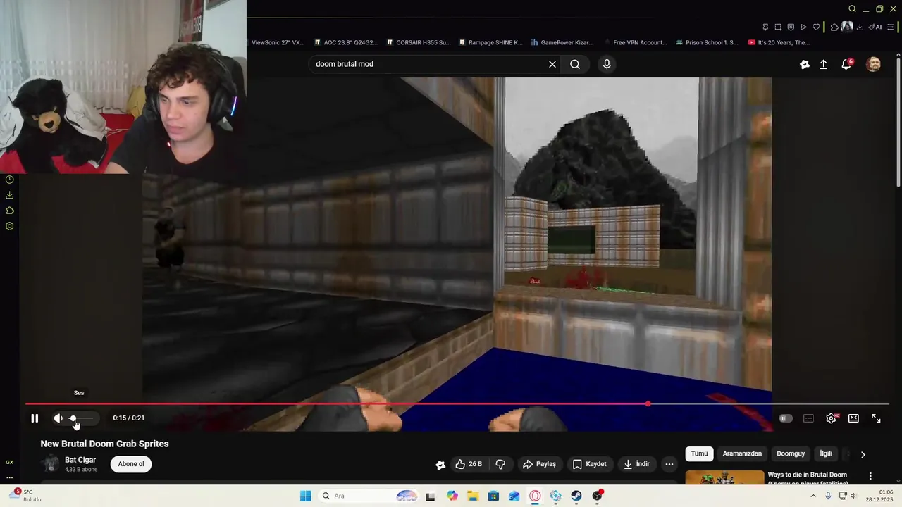Open the Bat Cigar channel name

[x=80, y=460]
